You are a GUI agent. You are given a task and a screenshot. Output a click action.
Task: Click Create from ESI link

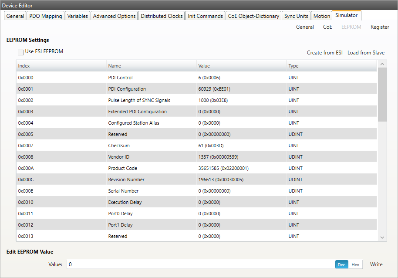tap(324, 53)
